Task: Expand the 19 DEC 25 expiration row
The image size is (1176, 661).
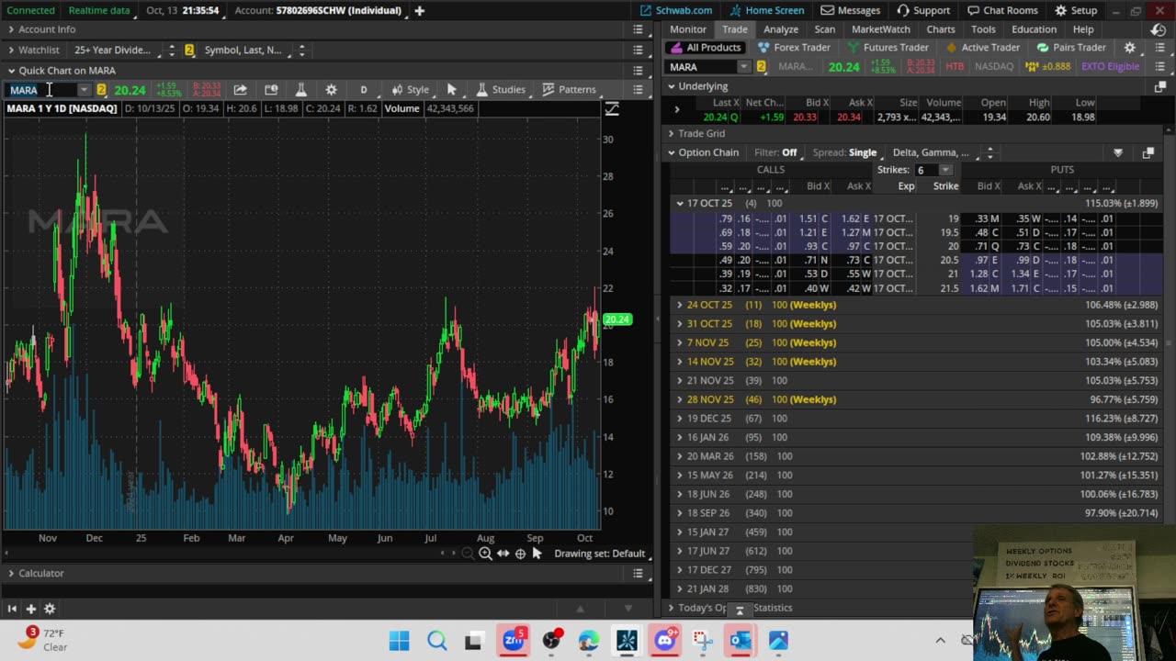Action: click(680, 419)
